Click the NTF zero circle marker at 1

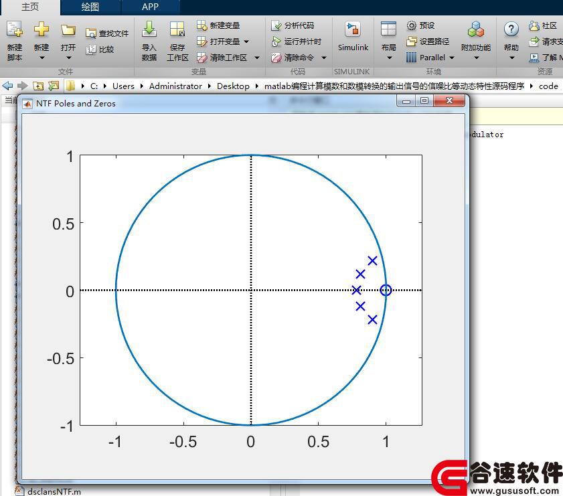[x=386, y=290]
